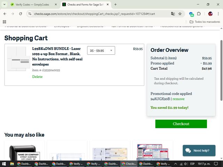Open the Todos los marcadores folder
This screenshot has height=167, width=223.
205,22
